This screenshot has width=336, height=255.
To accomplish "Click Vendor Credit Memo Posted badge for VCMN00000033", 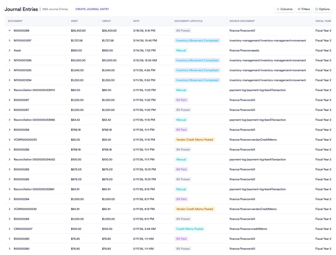I will [195, 140].
